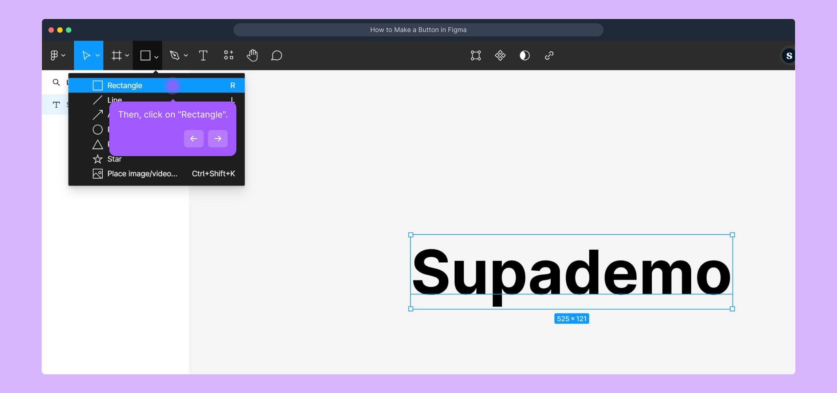837x393 pixels.
Task: Go to previous tutorial step arrow
Action: pos(194,139)
